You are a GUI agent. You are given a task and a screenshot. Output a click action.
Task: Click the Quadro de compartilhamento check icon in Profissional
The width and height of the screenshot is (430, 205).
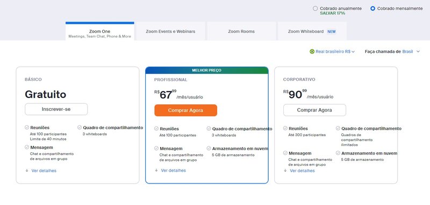(x=209, y=129)
